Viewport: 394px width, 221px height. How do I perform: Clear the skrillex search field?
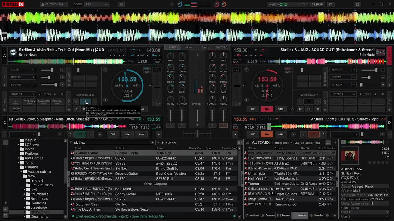coord(152,142)
